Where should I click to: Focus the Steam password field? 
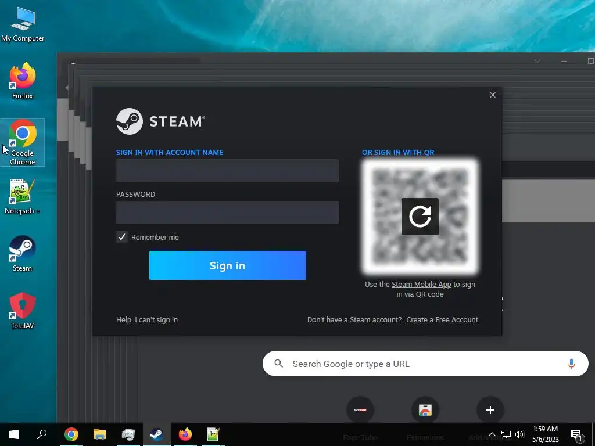227,213
